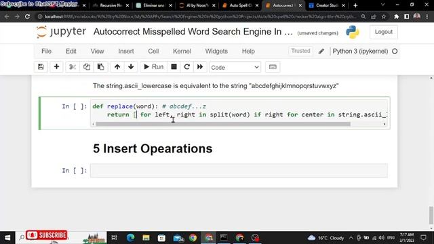Cut selected cells with scissors icon
The image size is (434, 244).
(x=73, y=67)
